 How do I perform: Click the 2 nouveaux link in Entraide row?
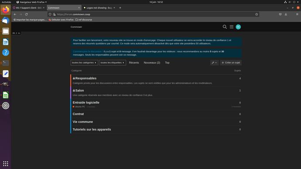236,107
